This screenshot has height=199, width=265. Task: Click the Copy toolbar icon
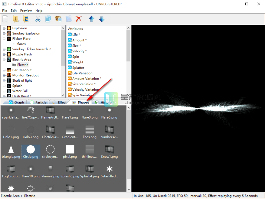pyautogui.click(x=48, y=19)
